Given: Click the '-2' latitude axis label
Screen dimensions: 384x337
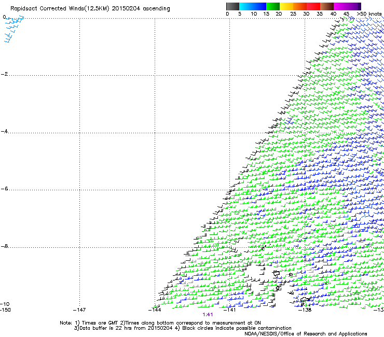Looking at the screenshot, I should pos(4,74).
